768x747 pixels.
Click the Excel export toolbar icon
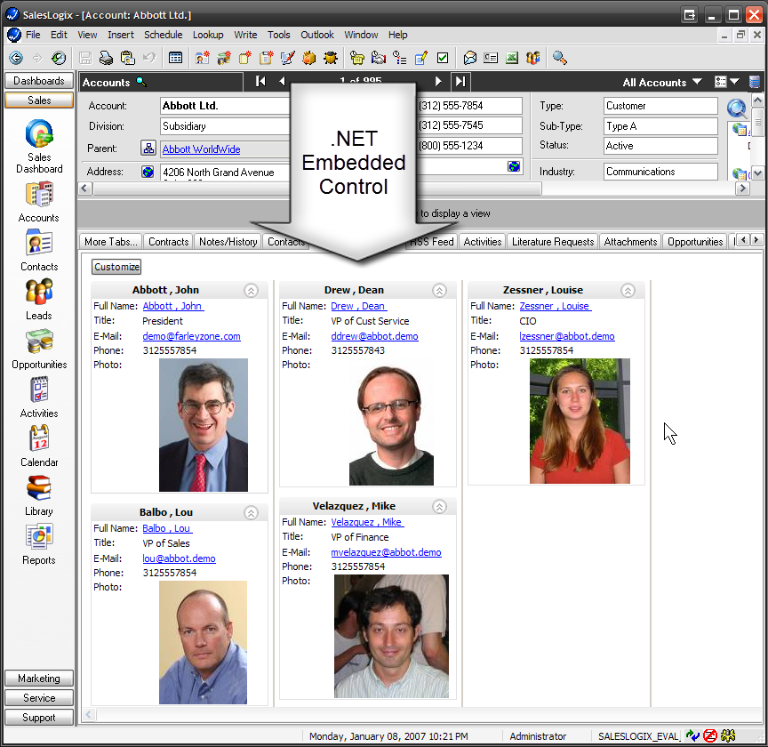[x=512, y=58]
